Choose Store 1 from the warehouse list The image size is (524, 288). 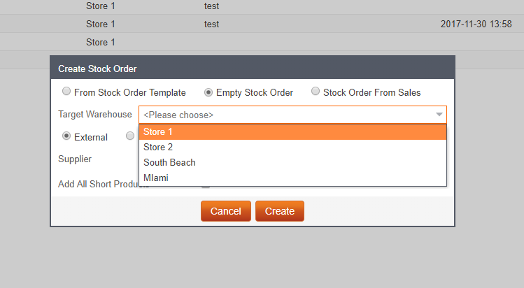coord(292,132)
